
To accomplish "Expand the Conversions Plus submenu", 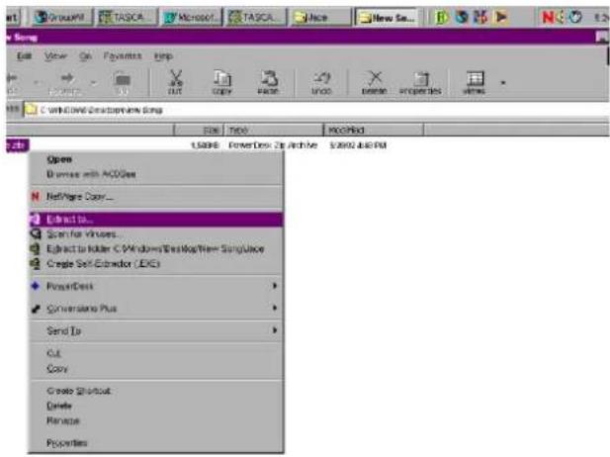I will click(x=156, y=309).
